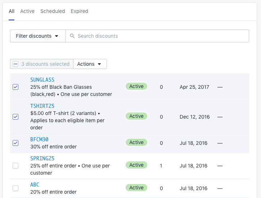Open the Filter discounts dropdown
This screenshot has width=261, height=198.
(38, 36)
